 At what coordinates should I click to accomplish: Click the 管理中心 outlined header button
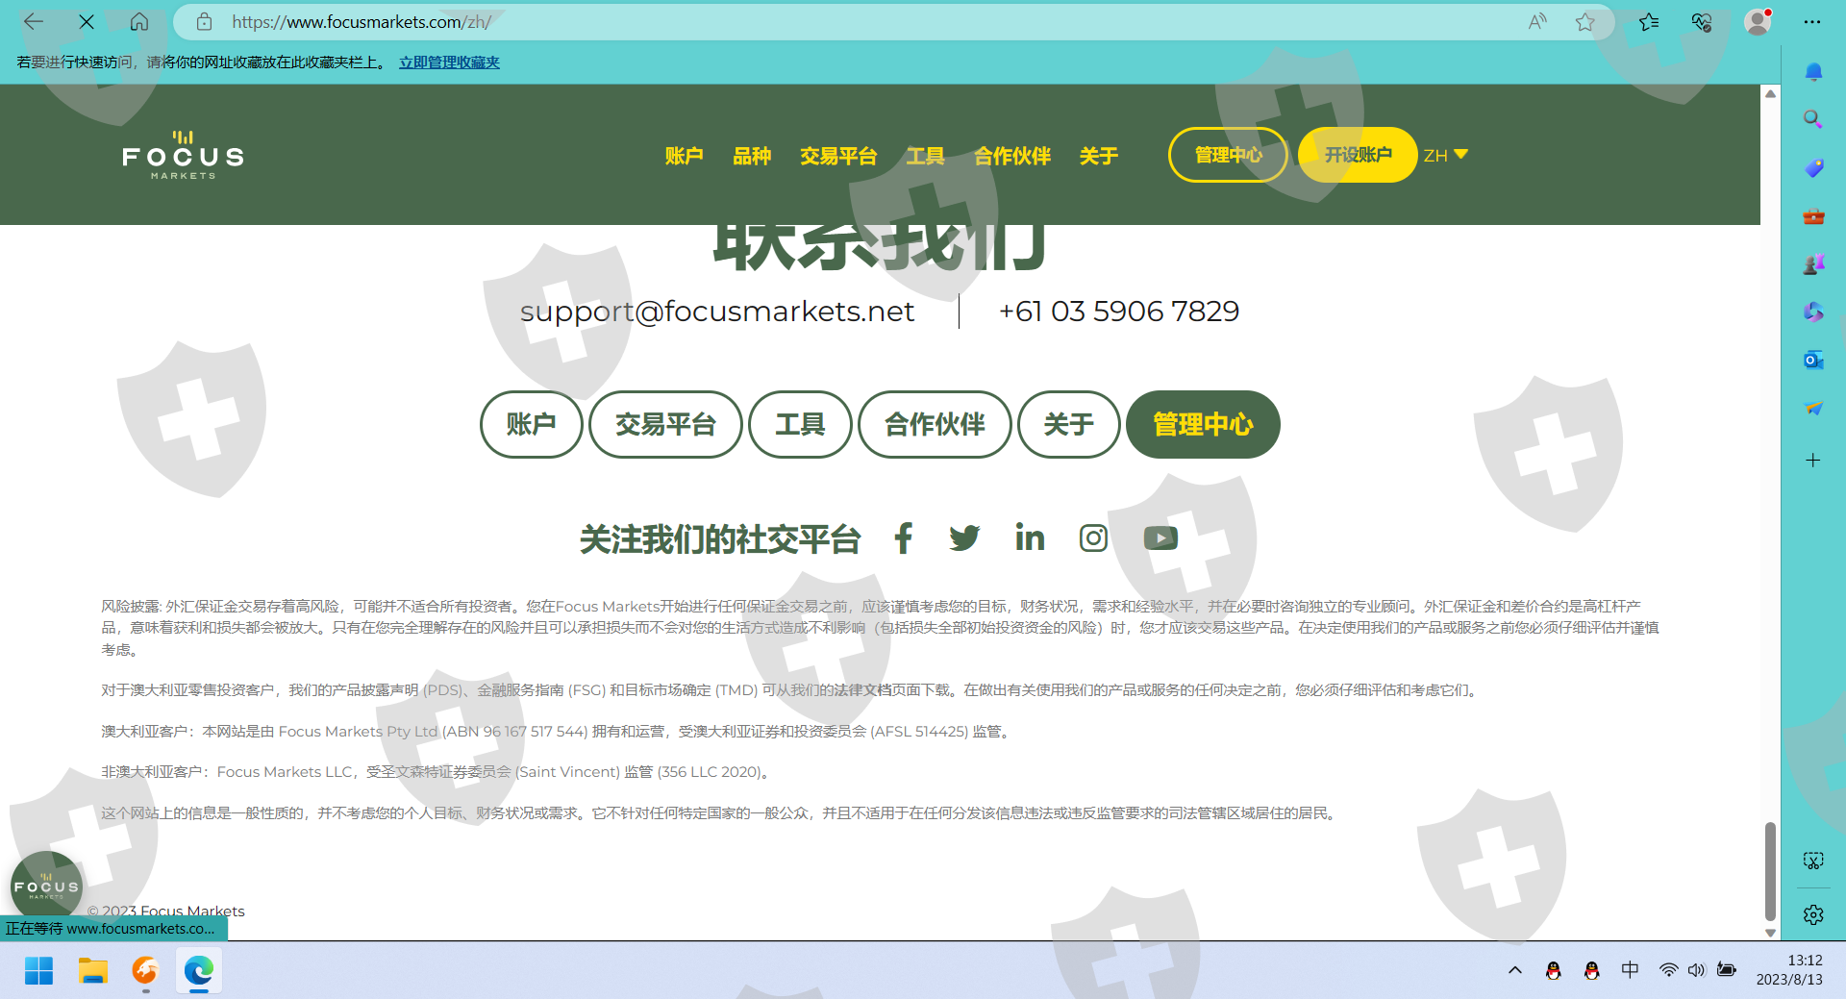click(x=1228, y=155)
